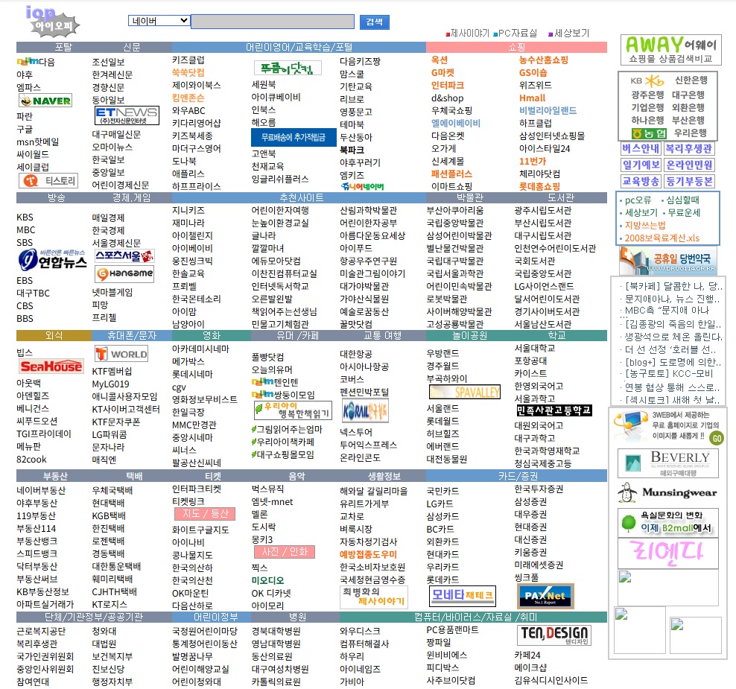Open the BEVERLY banner
This screenshot has width=736, height=689.
point(668,463)
